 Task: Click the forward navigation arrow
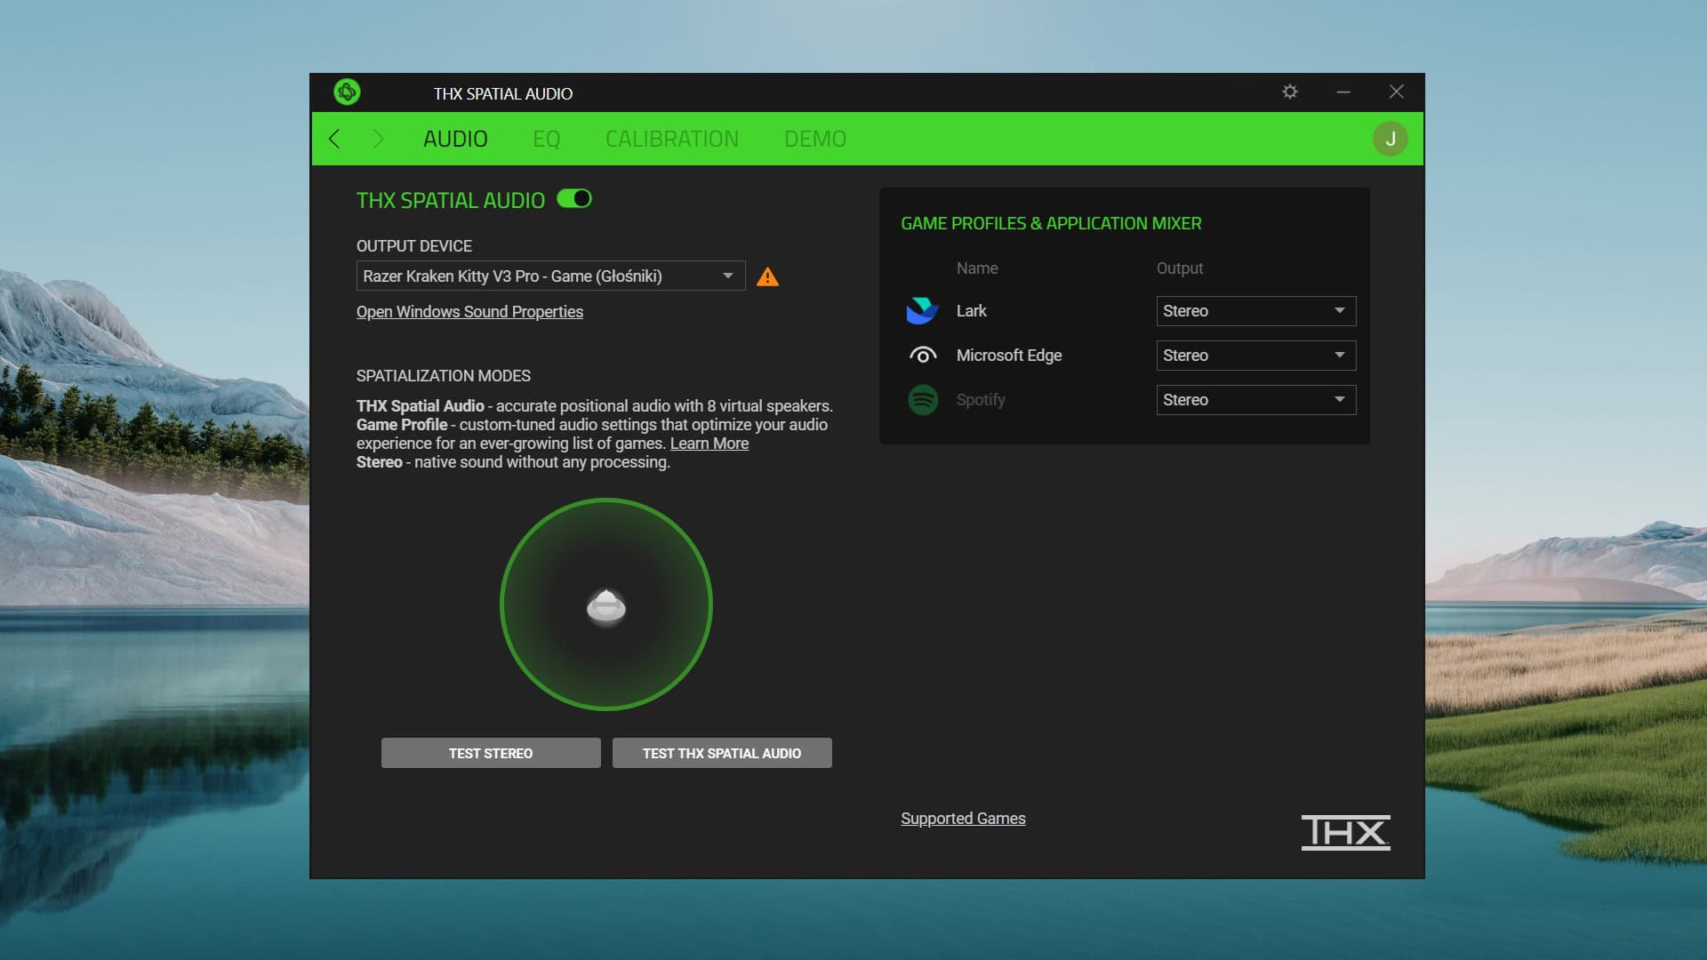tap(378, 139)
